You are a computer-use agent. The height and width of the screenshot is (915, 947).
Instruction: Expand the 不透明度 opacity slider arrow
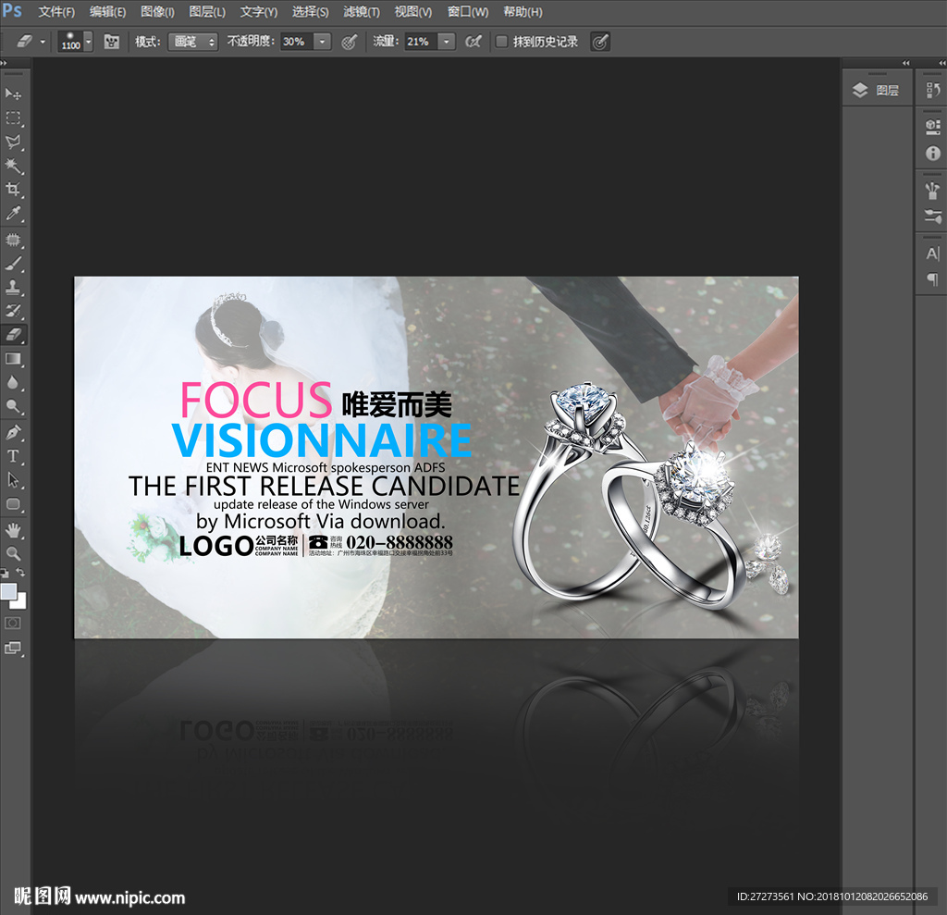(x=322, y=42)
